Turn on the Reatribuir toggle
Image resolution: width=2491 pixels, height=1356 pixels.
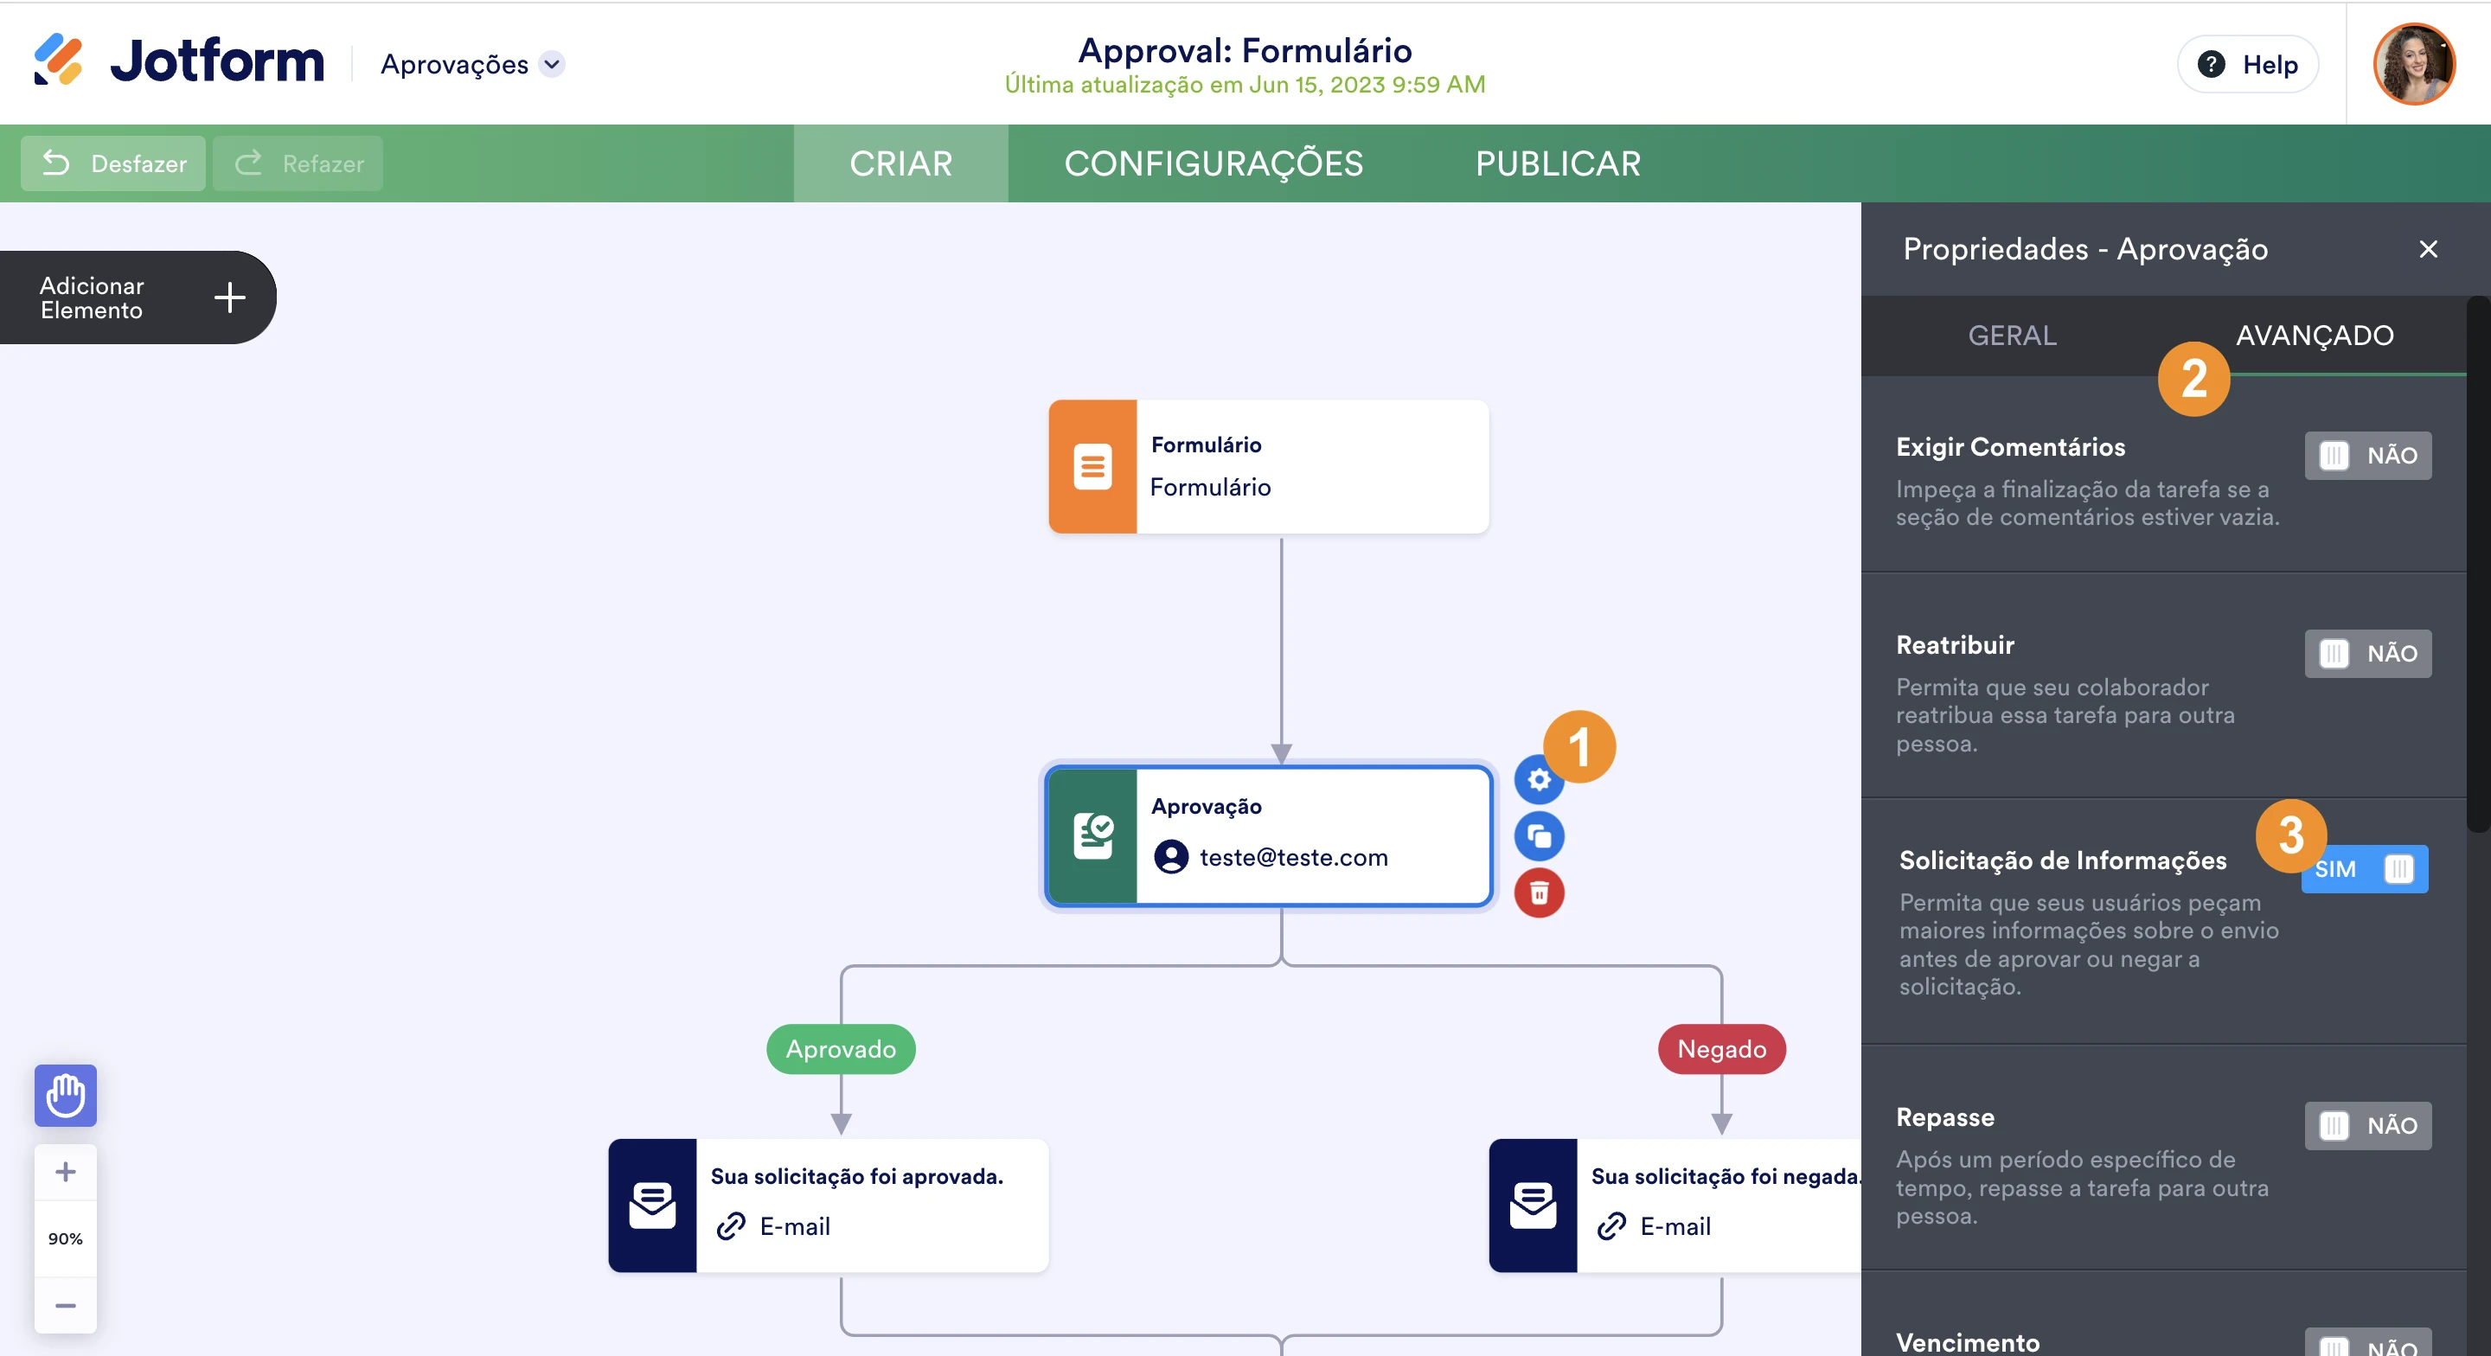(2366, 654)
